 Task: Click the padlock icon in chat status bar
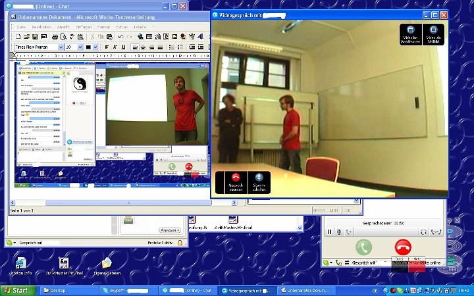click(x=180, y=243)
